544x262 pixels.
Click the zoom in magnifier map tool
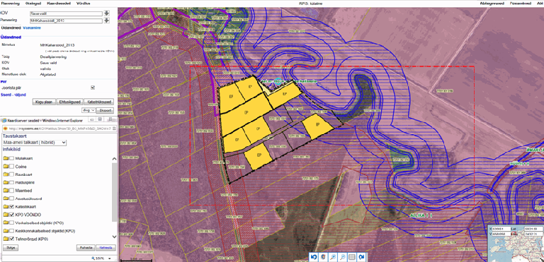(333, 257)
